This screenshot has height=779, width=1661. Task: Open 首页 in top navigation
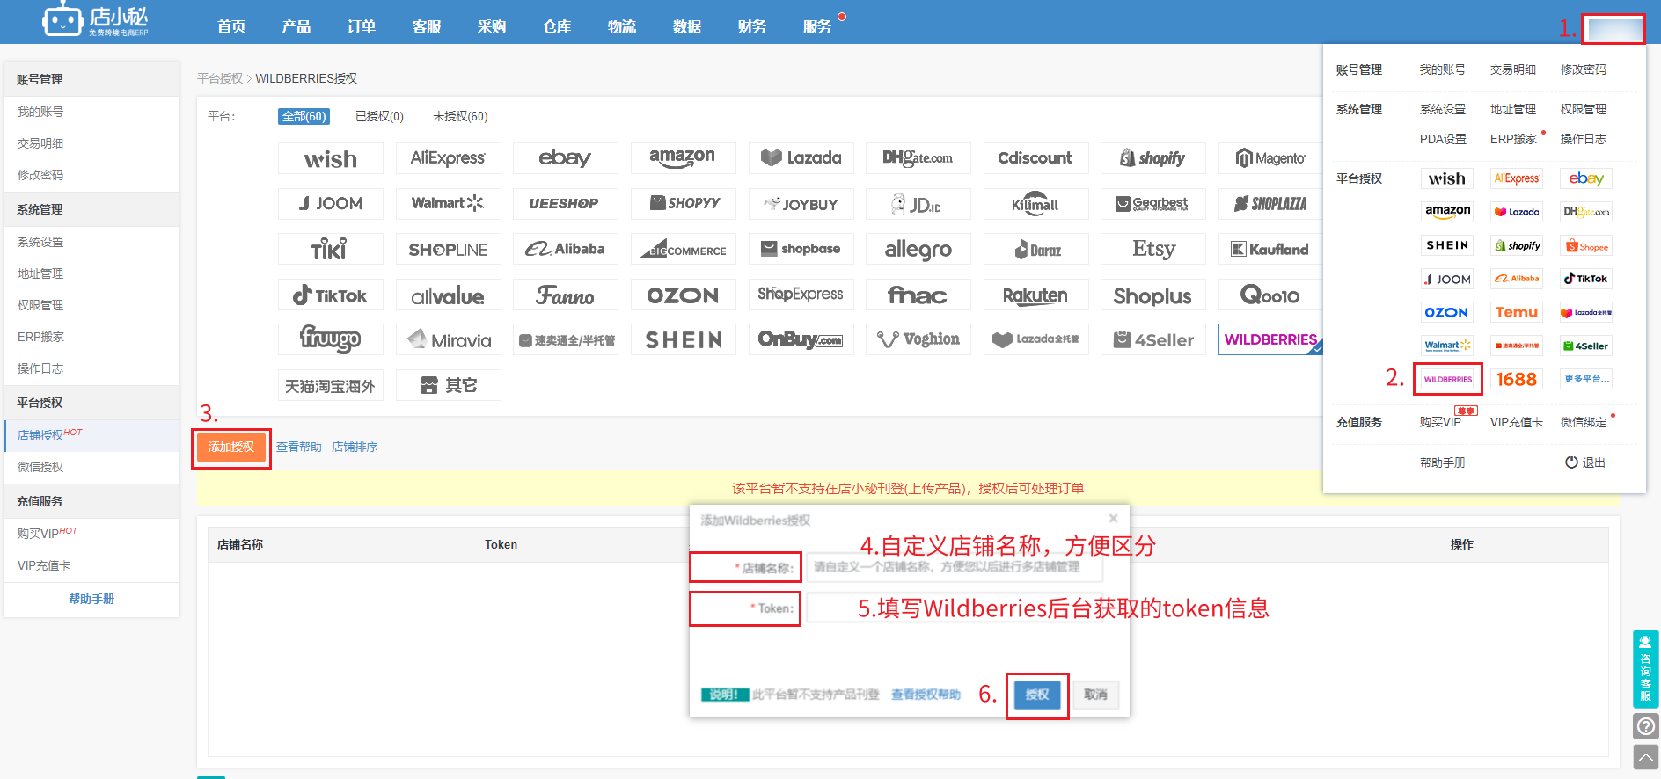point(231,27)
